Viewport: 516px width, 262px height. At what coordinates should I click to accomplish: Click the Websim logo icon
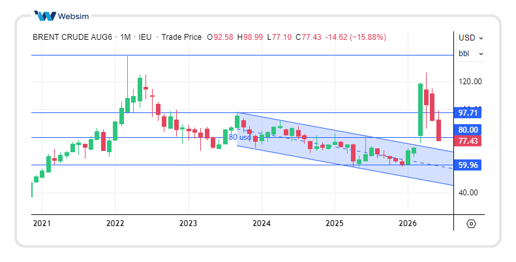45,16
